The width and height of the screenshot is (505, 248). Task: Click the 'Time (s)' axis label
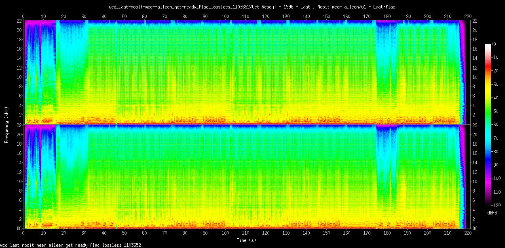point(245,240)
